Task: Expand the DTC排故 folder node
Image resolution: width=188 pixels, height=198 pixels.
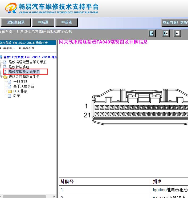Action: click(5, 91)
